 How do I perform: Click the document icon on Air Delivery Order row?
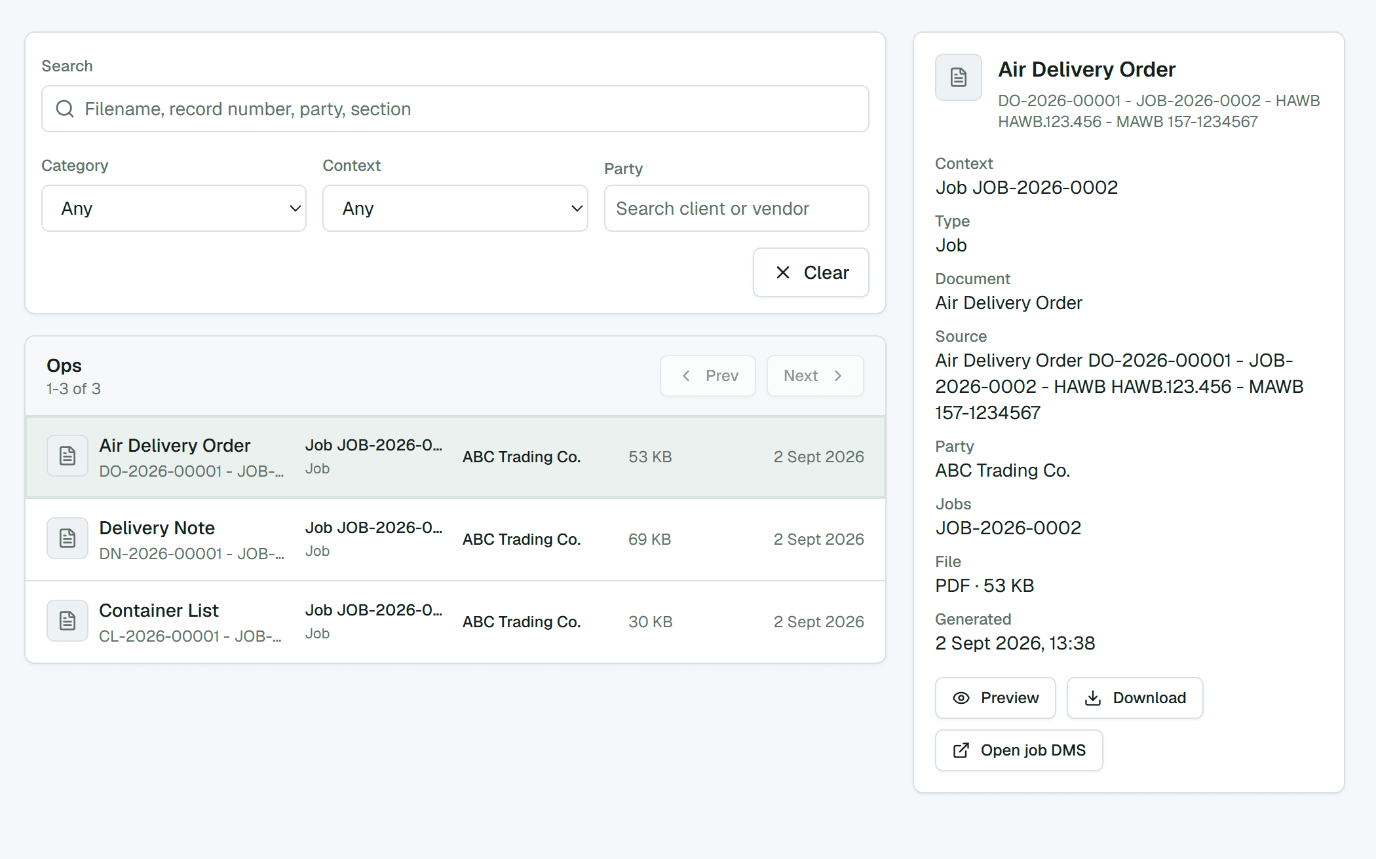[x=67, y=456]
